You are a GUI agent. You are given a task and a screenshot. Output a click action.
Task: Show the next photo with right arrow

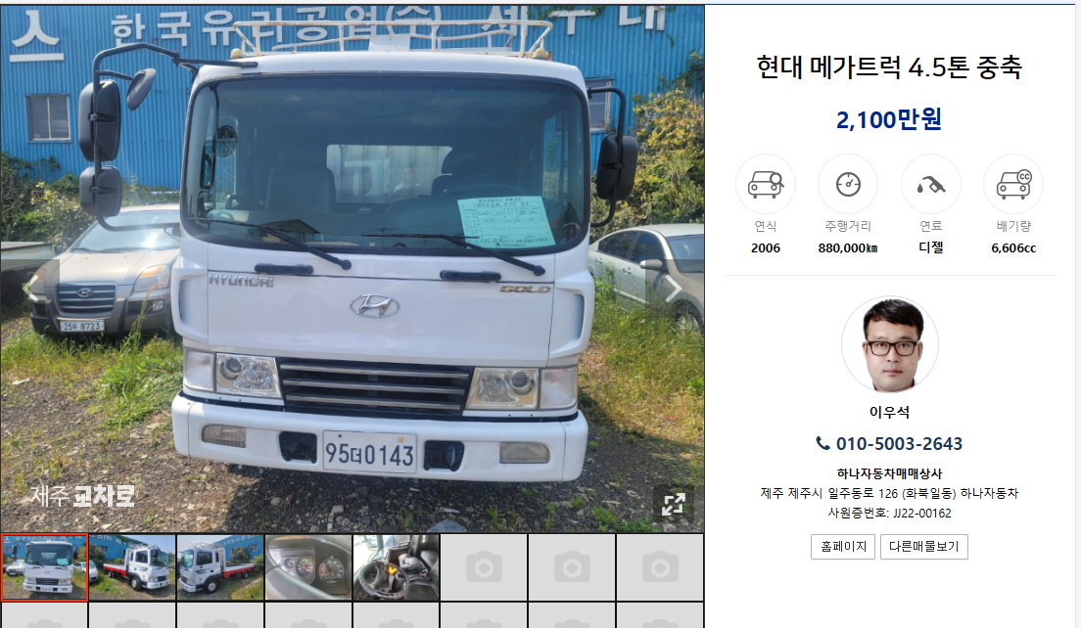point(673,290)
